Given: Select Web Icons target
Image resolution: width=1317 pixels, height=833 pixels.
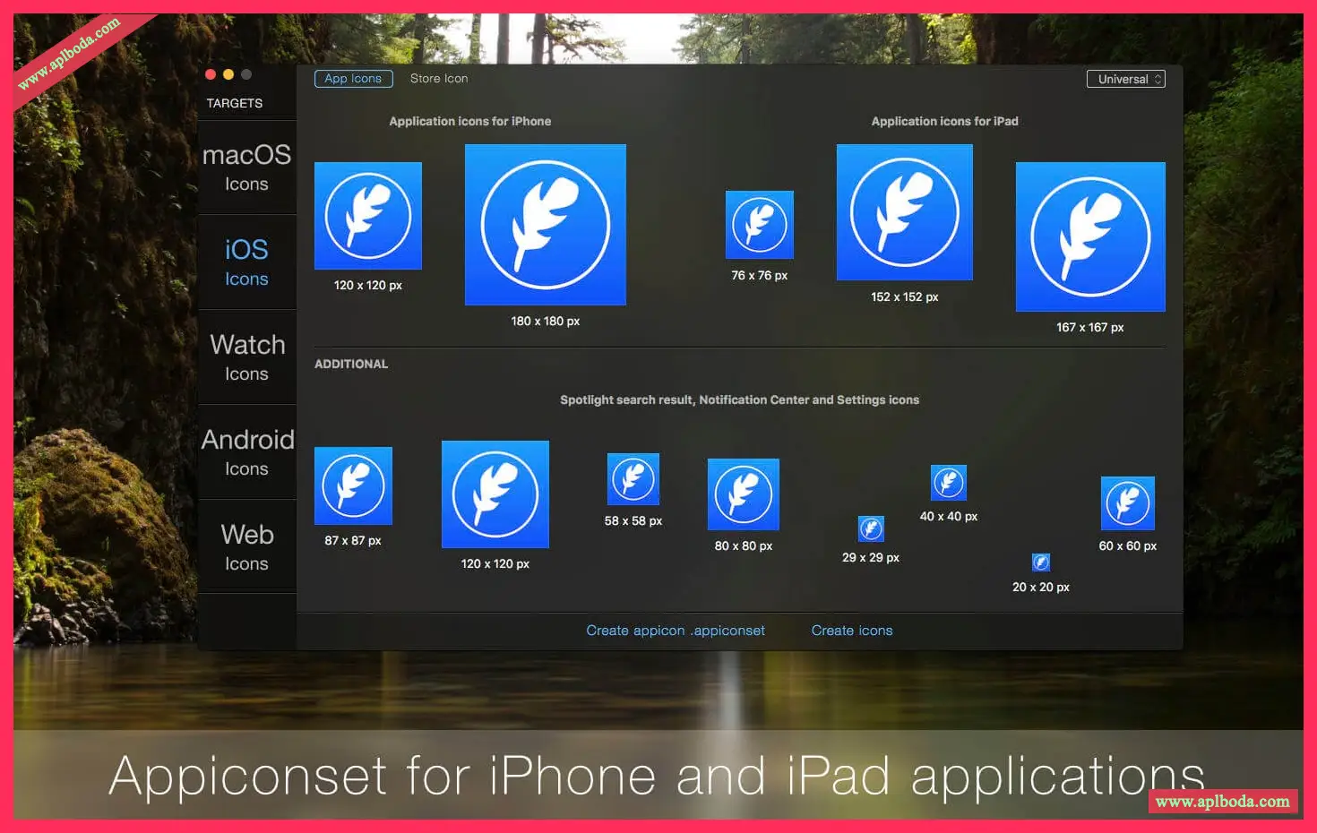Looking at the screenshot, I should [247, 547].
